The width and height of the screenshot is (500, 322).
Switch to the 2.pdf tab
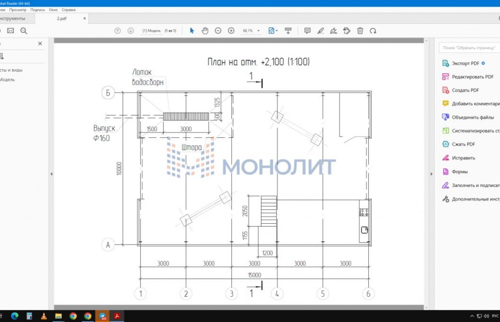[x=62, y=19]
